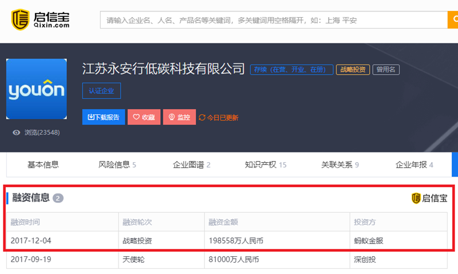Screen dimensions: 458x274
Task: Open the 基本信息 tab
Action: click(44, 165)
